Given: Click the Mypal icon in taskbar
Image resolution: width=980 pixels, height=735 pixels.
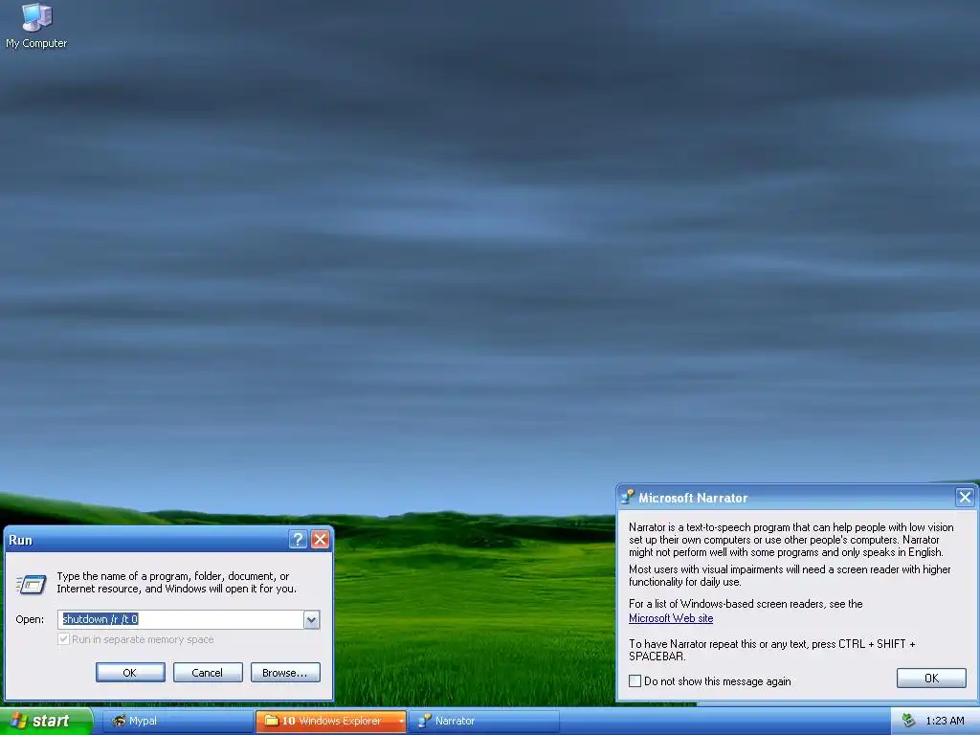Looking at the screenshot, I should [119, 721].
